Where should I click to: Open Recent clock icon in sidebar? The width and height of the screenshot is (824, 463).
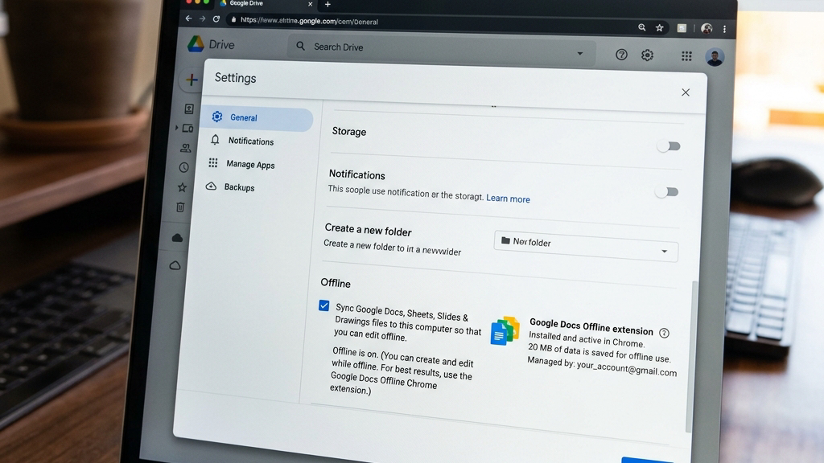[183, 167]
